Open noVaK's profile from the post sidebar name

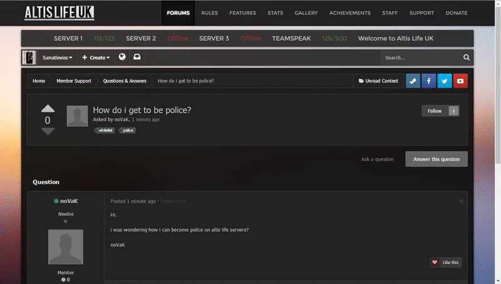pos(69,201)
